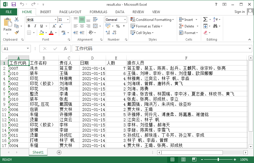Expand the General number format dropdown
The height and width of the screenshot is (163, 254).
125,20
